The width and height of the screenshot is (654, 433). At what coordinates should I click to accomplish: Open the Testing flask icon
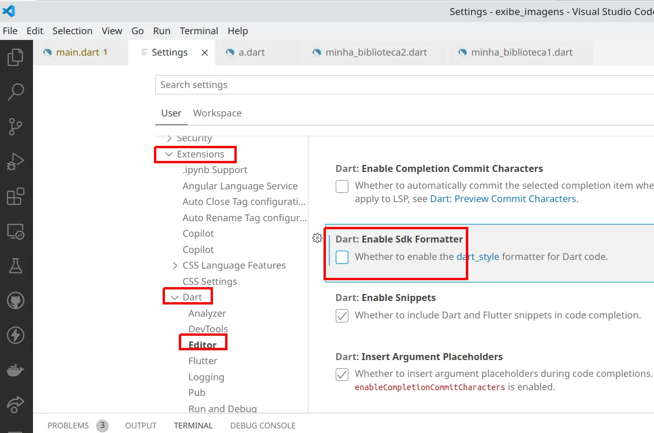pyautogui.click(x=16, y=266)
